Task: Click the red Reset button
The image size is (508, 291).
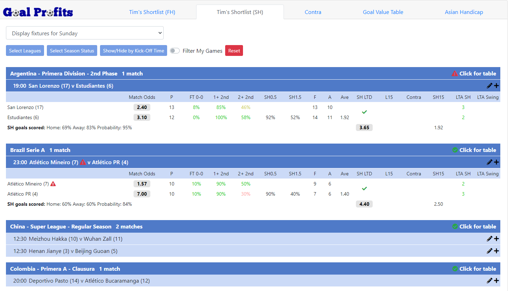Action: [x=234, y=51]
